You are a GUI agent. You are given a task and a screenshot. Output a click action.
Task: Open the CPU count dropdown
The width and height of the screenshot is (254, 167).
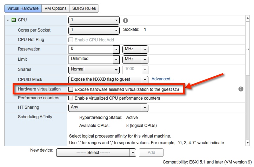(94, 20)
